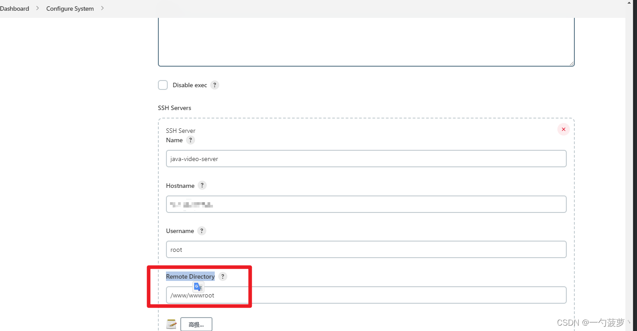Click the Hostname label
Viewport: 637px width, 331px height.
pos(180,186)
